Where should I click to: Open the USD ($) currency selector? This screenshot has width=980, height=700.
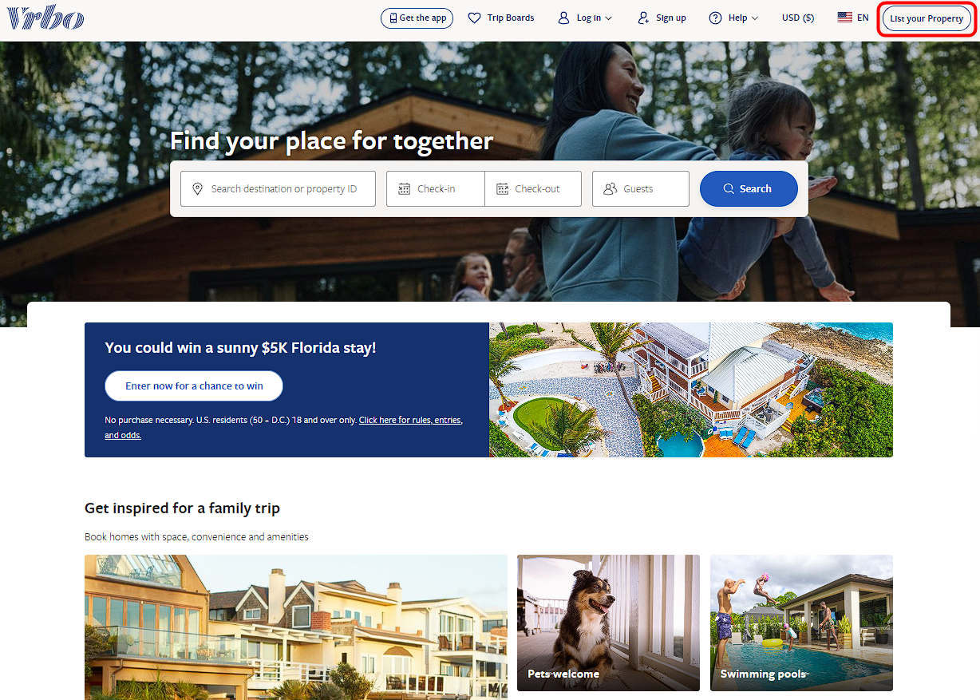(798, 18)
